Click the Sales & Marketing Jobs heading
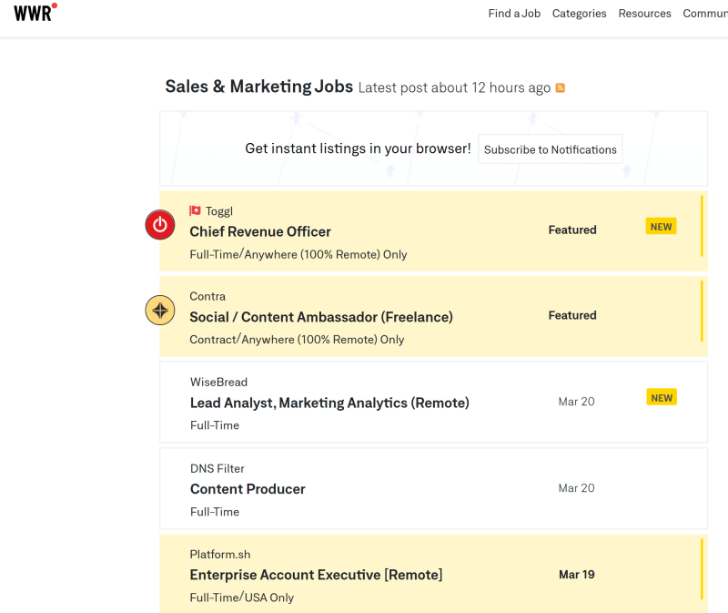Viewport: 728px width, 613px height. 259,87
